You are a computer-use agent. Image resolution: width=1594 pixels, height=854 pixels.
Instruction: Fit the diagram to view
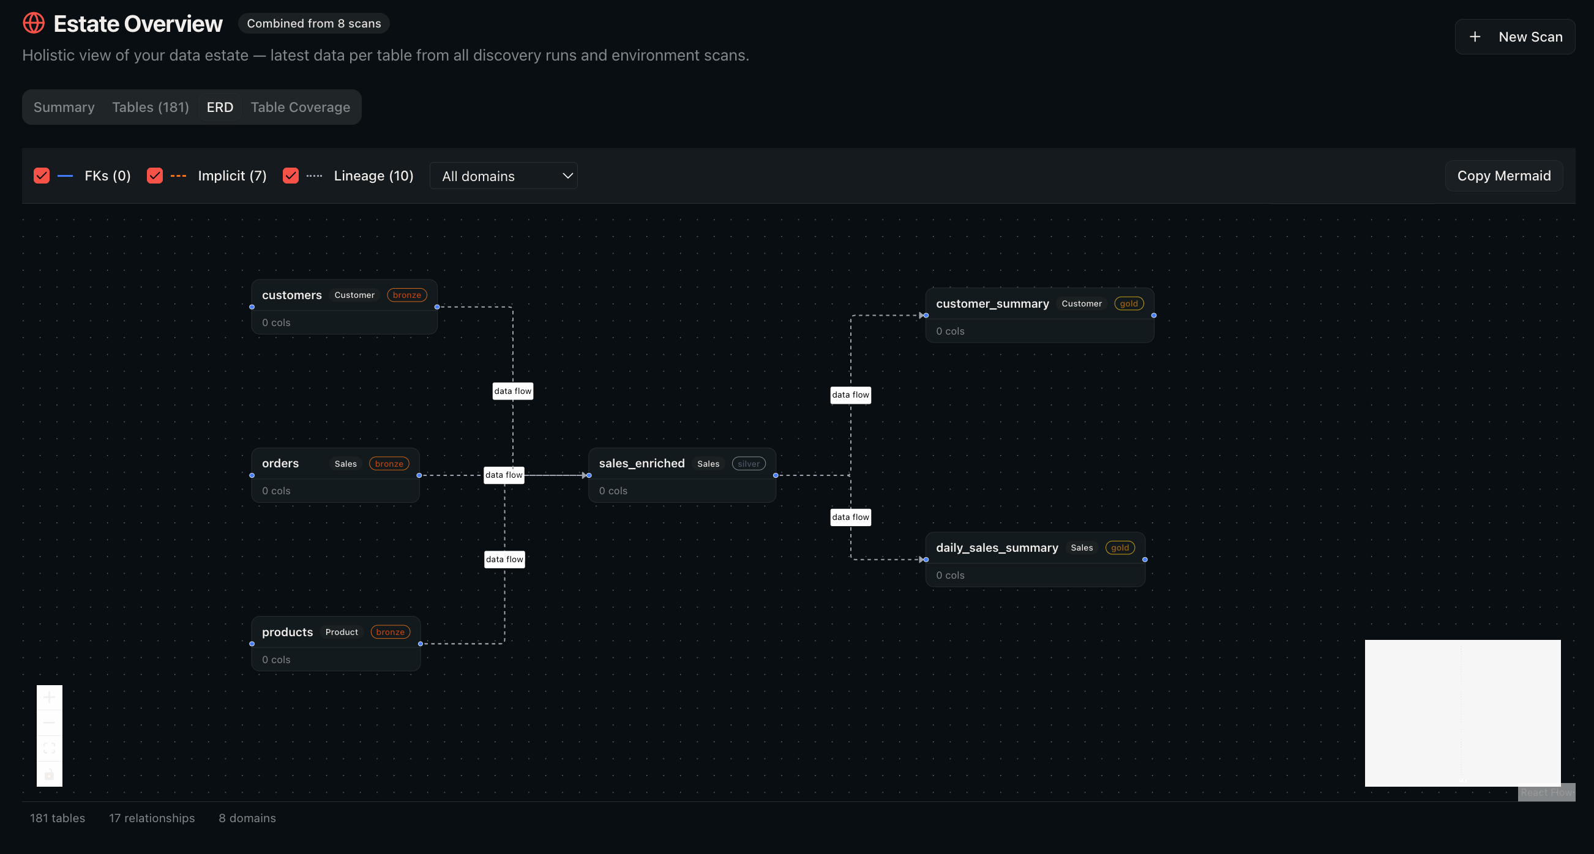click(x=50, y=748)
